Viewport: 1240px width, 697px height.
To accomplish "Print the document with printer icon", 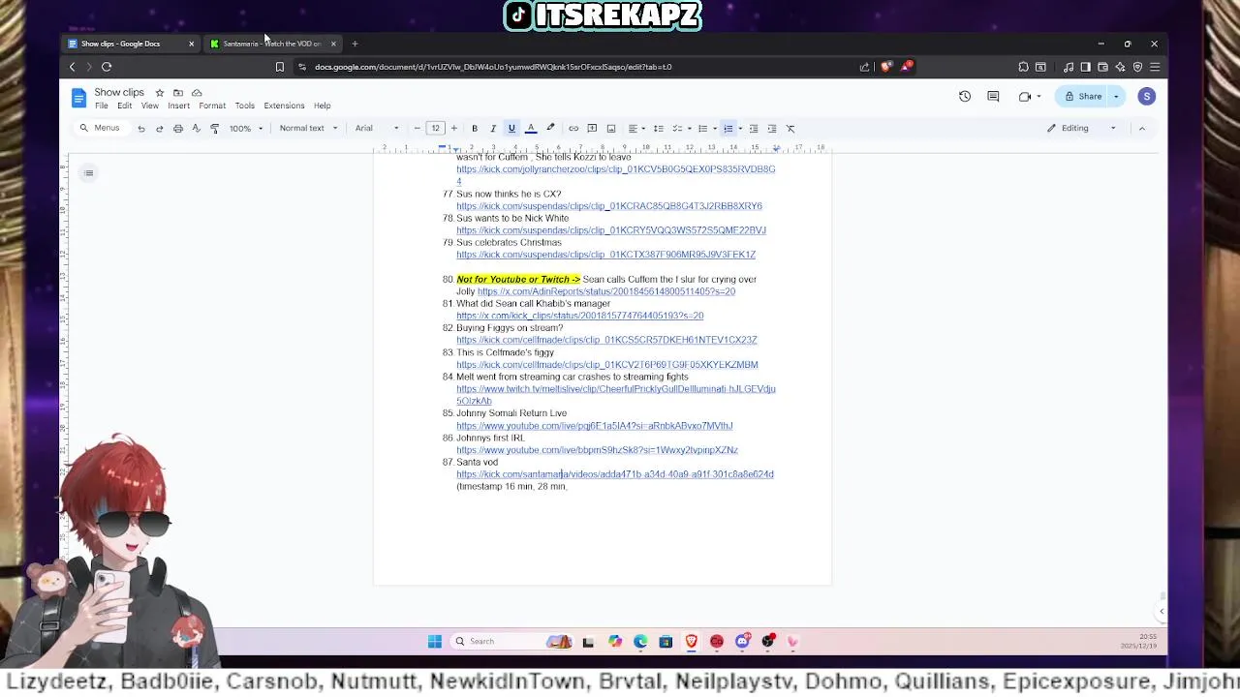I will 178,129.
